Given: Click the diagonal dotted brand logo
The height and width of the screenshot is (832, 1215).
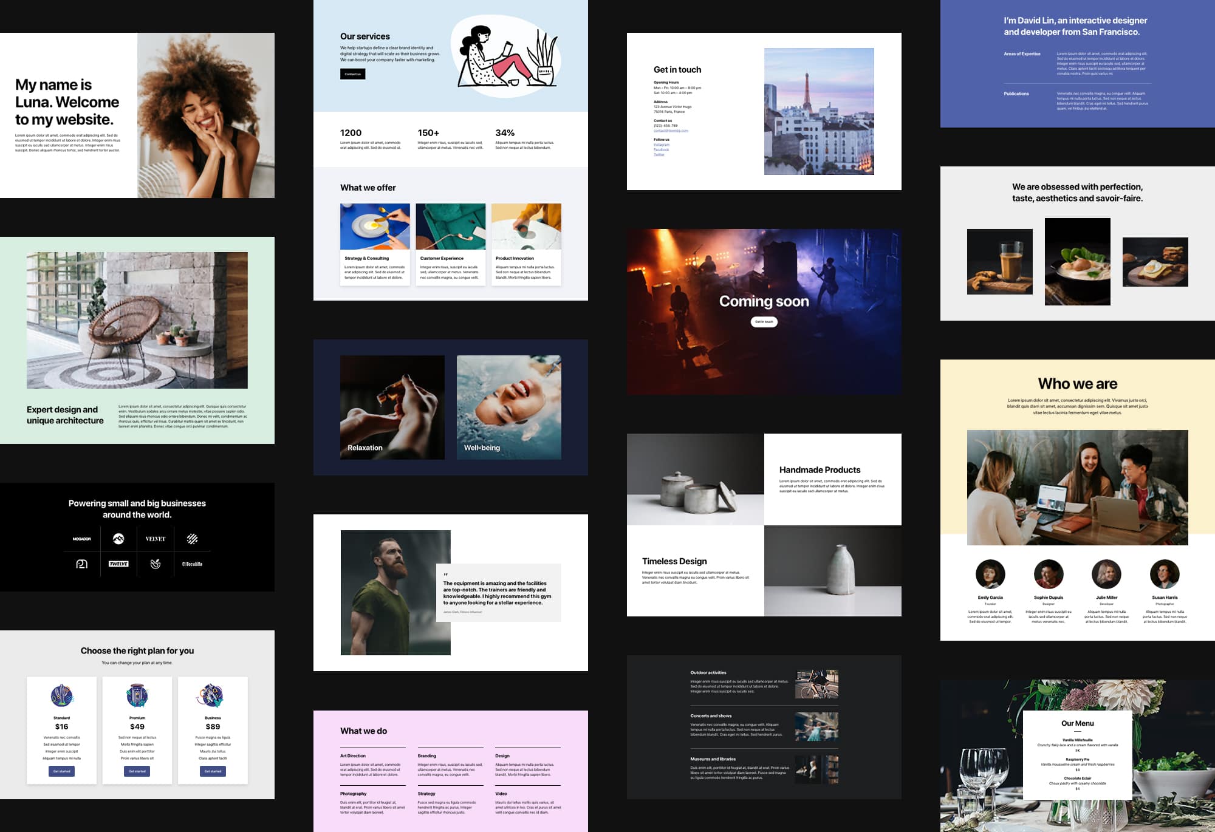Looking at the screenshot, I should (193, 539).
